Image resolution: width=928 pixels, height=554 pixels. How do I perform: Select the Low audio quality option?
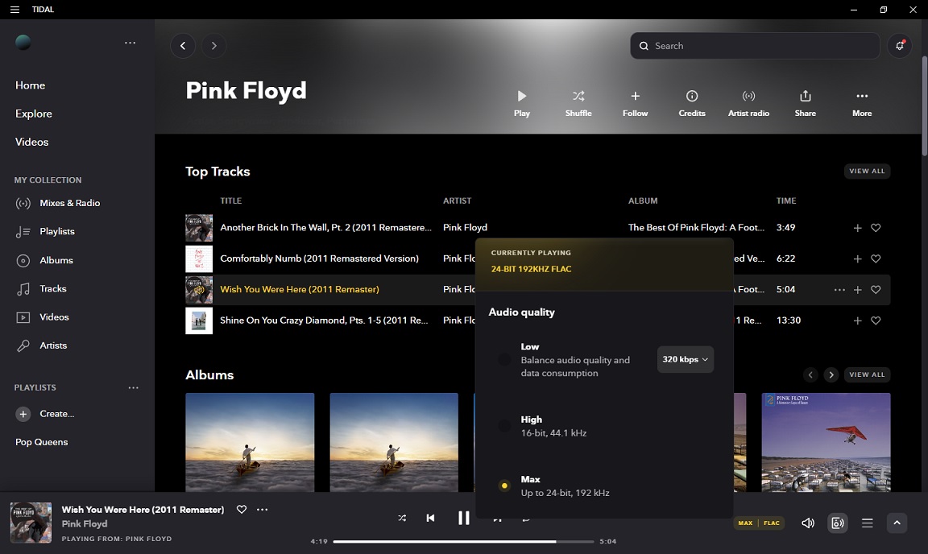pyautogui.click(x=504, y=359)
